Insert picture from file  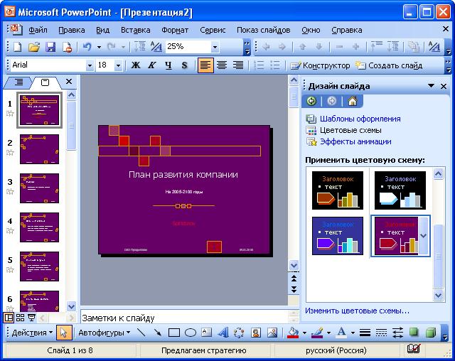tap(272, 333)
